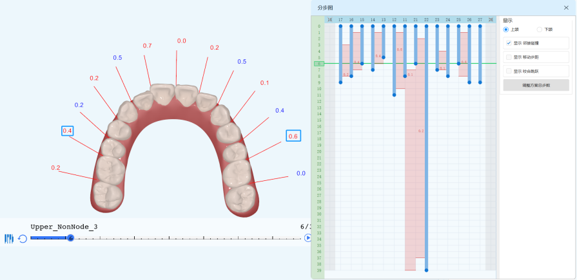Click the boxed 0.6 label on the right
This screenshot has width=577, height=280.
293,136
